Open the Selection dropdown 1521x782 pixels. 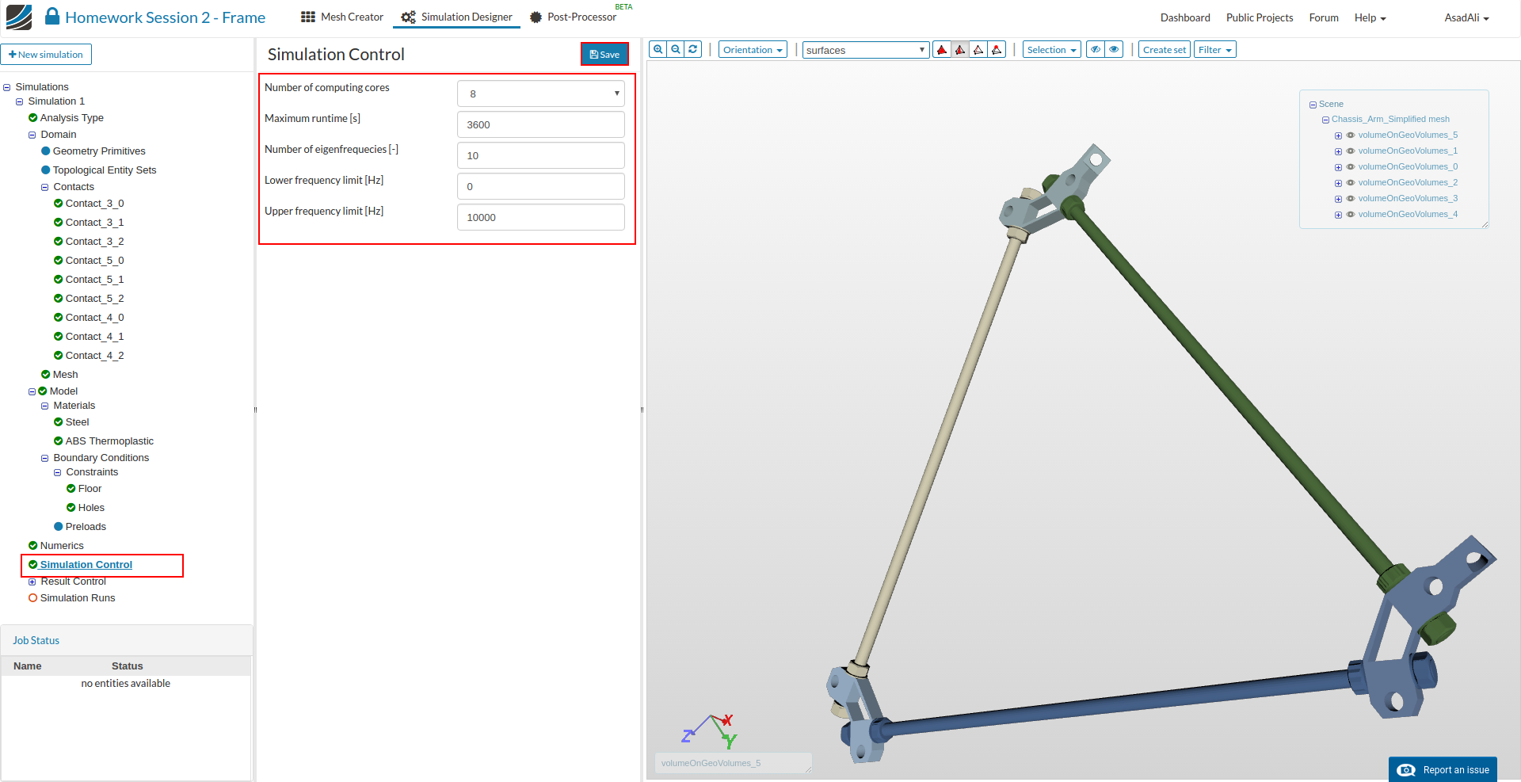coord(1051,50)
